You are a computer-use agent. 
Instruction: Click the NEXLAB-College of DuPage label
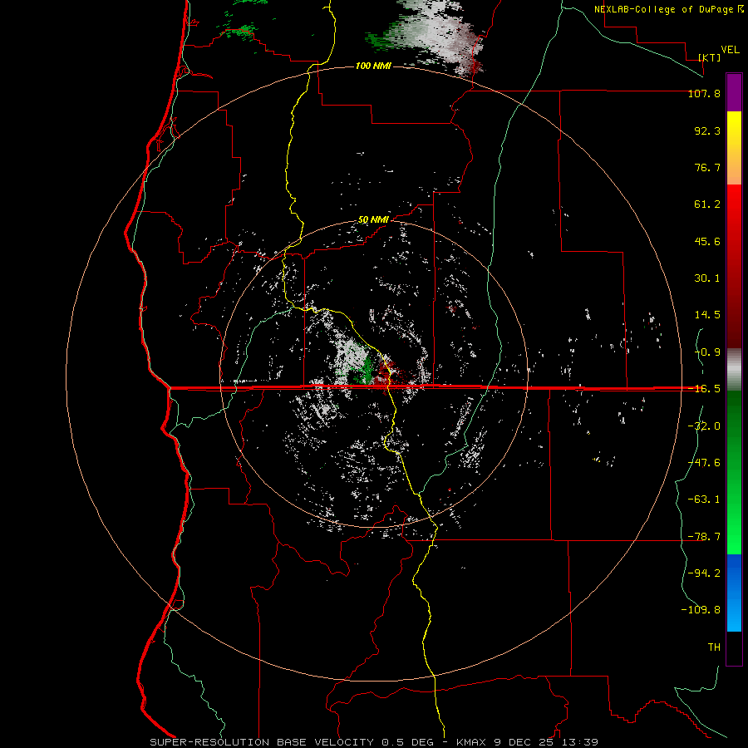click(x=665, y=9)
